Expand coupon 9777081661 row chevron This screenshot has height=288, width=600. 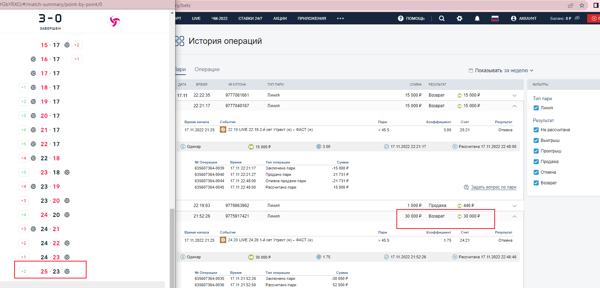515,96
